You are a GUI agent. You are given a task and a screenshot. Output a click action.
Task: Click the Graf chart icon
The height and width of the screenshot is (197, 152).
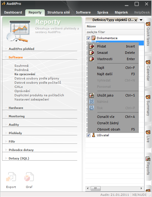[29, 177]
